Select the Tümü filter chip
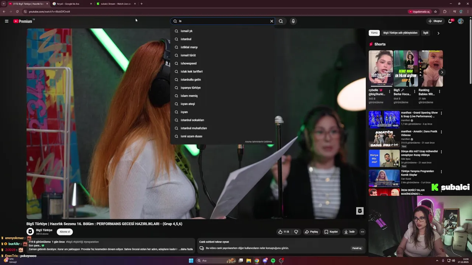 point(374,33)
